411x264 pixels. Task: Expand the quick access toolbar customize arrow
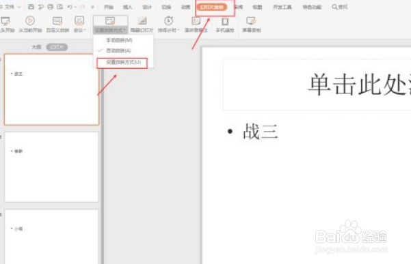pos(92,7)
